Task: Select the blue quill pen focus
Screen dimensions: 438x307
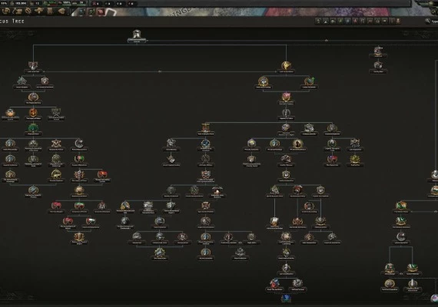Action: (206, 144)
